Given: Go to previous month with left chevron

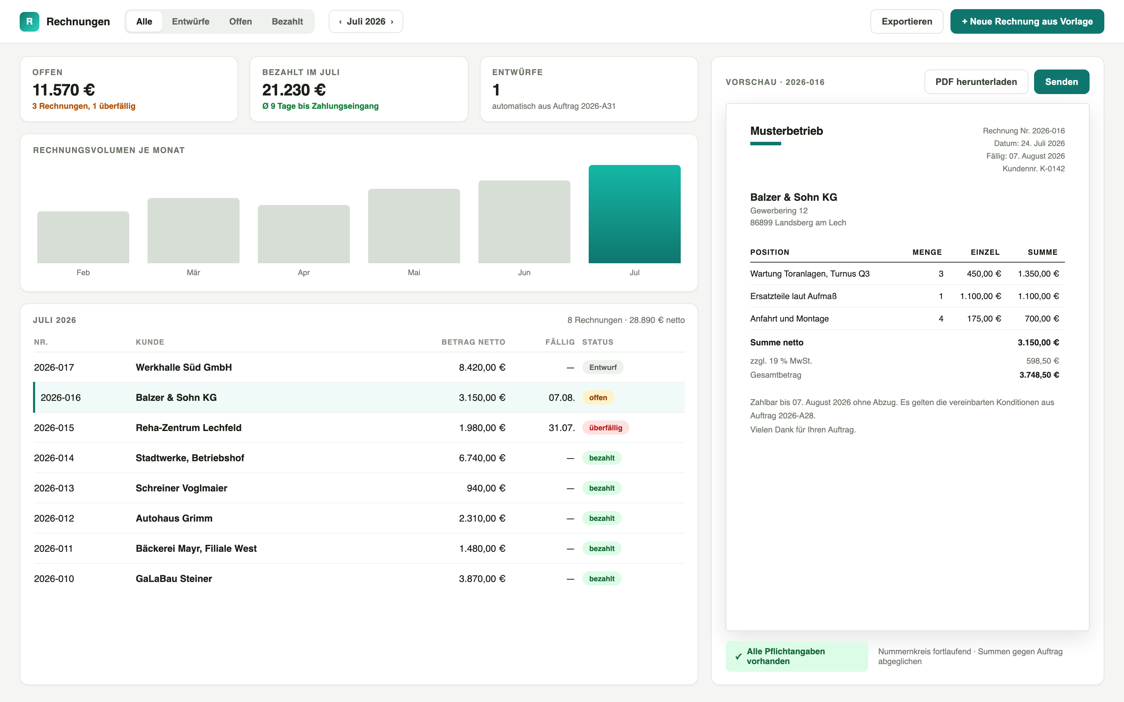Looking at the screenshot, I should (340, 22).
